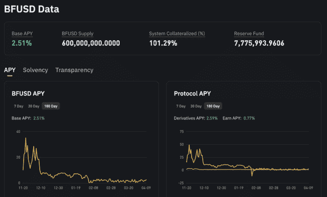327x197 pixels.
Task: Click the BFUSD Data heading
Action: click(x=32, y=9)
